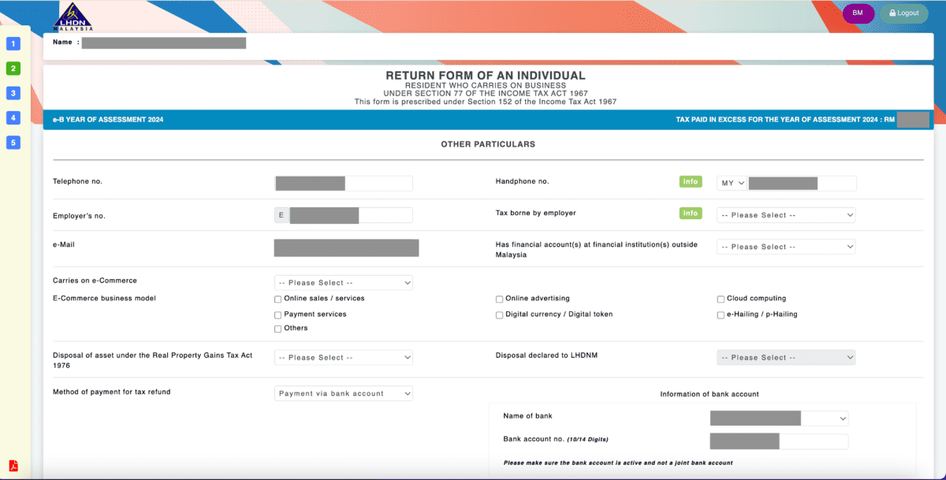
Task: Tick the Online advertising checkbox
Action: (499, 300)
